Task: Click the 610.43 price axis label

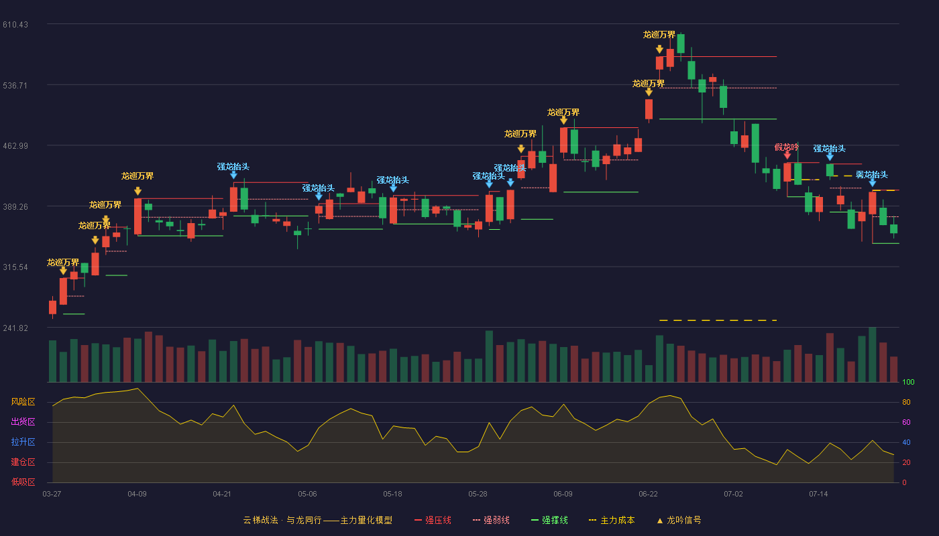Action: point(15,25)
